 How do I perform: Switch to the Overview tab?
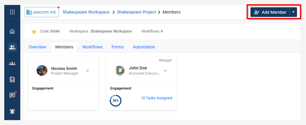click(x=37, y=47)
